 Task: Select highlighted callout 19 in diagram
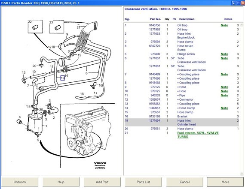point(63,78)
